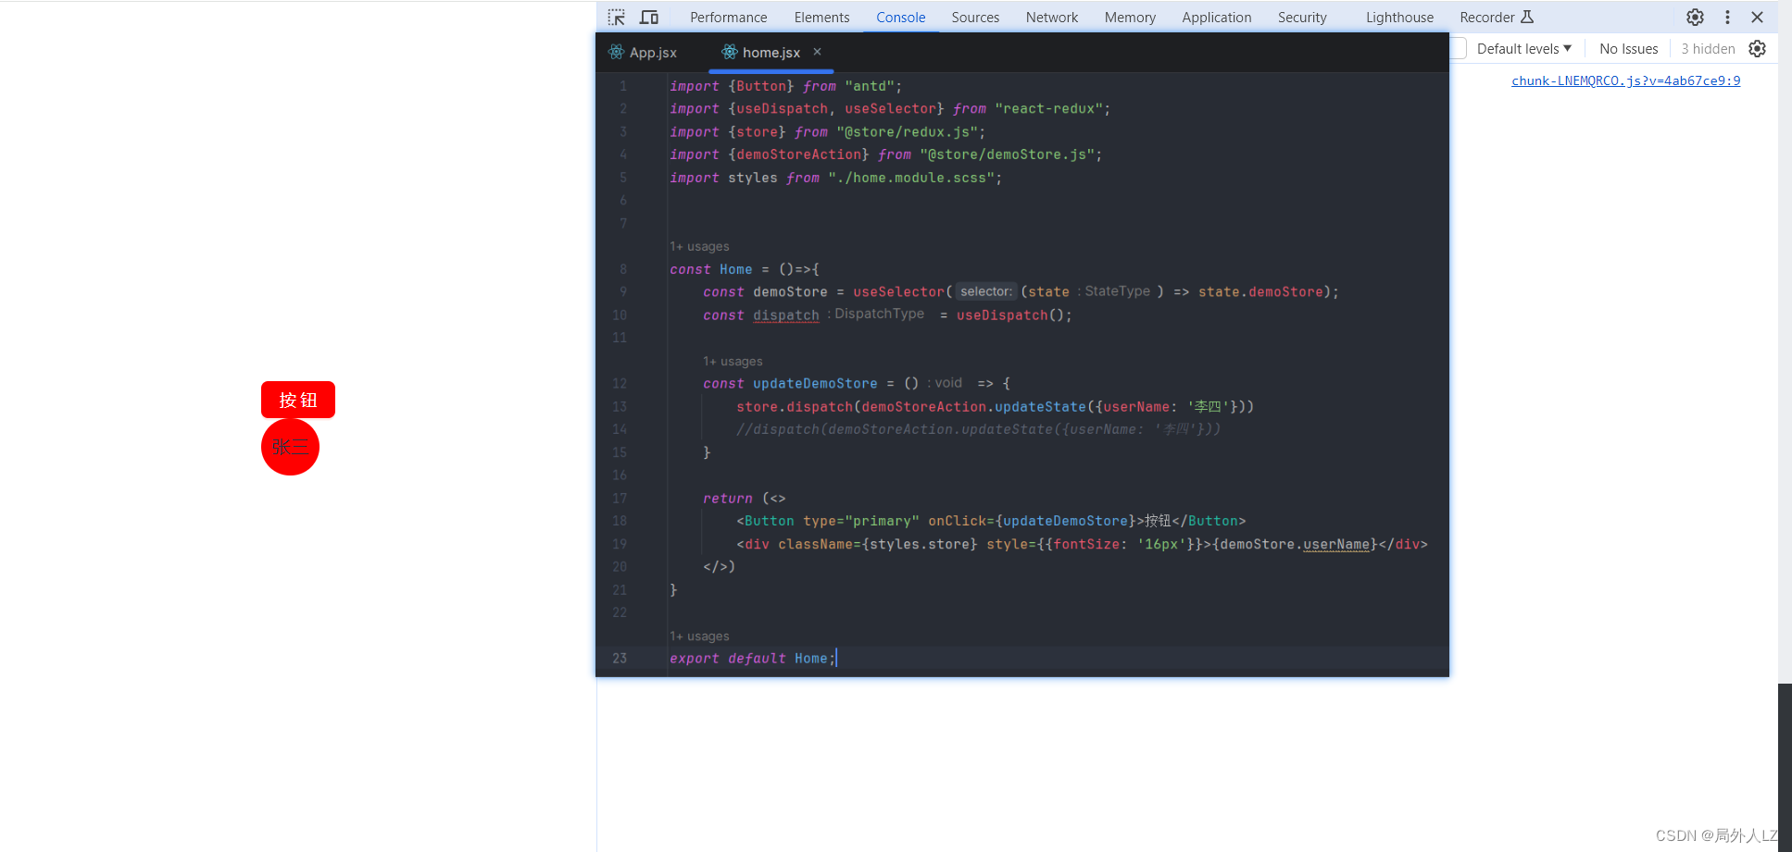Image resolution: width=1792 pixels, height=852 pixels.
Task: Click the 3 hidden messages label
Action: (x=1708, y=49)
